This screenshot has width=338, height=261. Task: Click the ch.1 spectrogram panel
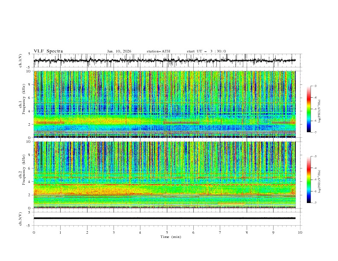pyautogui.click(x=164, y=104)
